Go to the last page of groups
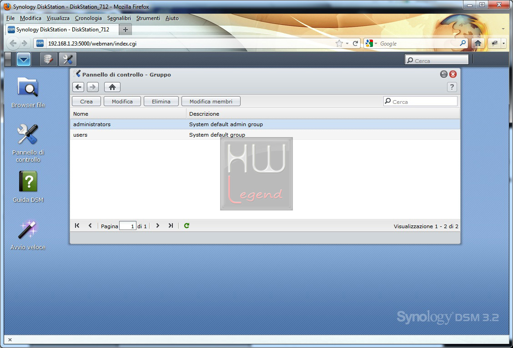The height and width of the screenshot is (348, 513). point(171,225)
